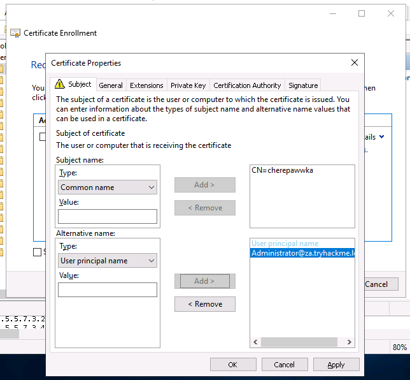The height and width of the screenshot is (380, 410).
Task: Click the Alternative name Value field
Action: [x=108, y=289]
